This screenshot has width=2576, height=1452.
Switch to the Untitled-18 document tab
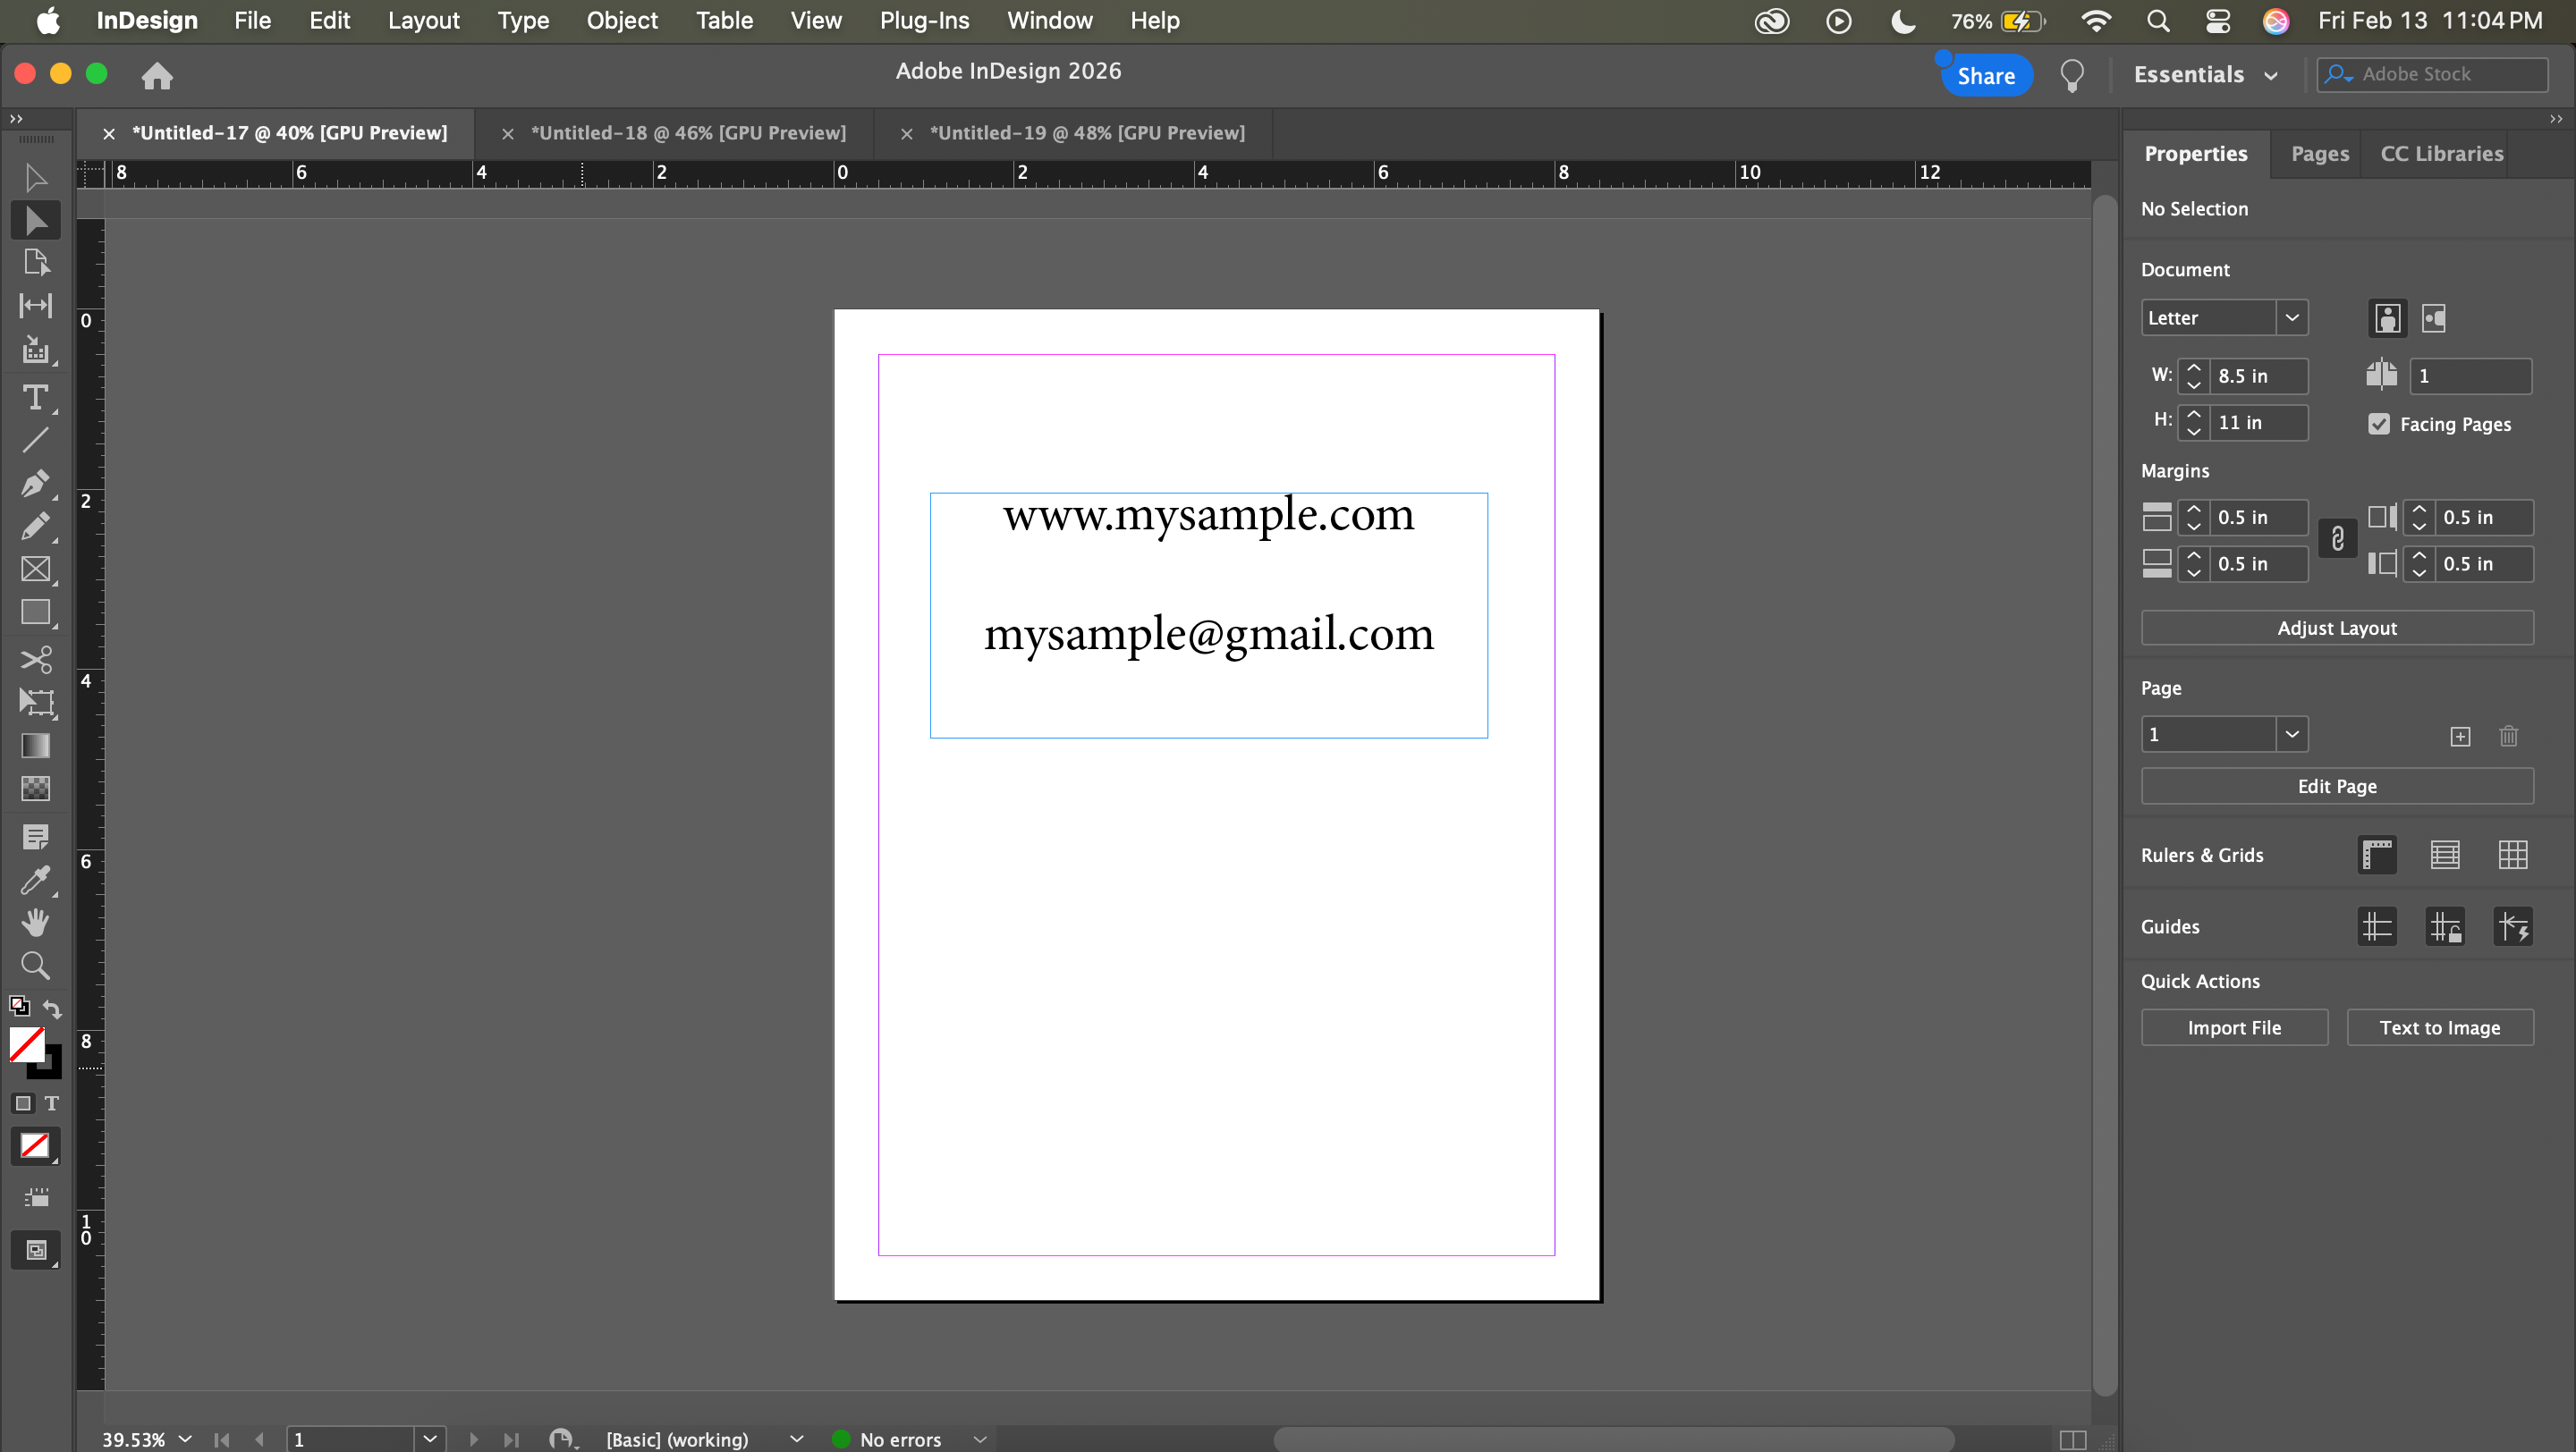[687, 133]
